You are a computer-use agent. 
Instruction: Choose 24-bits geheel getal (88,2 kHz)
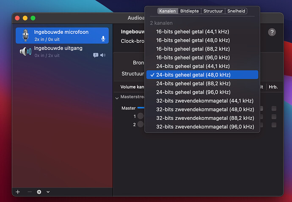pos(202,83)
